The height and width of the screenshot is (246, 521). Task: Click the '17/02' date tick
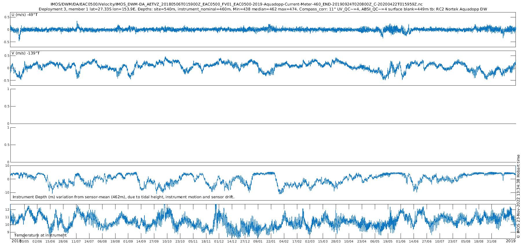(297, 242)
